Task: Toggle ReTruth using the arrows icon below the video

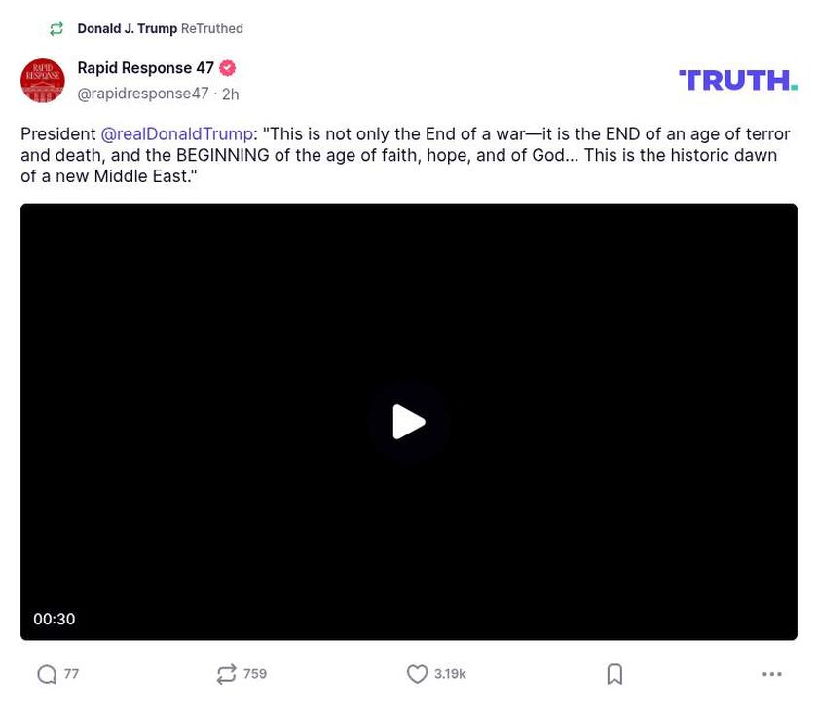Action: (x=226, y=674)
